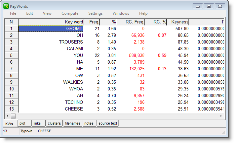Click the horizontal scrollbar right arrow
Viewport: 234px width, 143px height.
pyautogui.click(x=221, y=116)
